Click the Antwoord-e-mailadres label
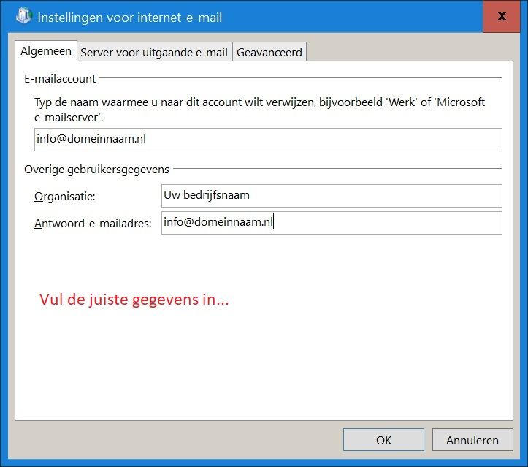 click(93, 224)
